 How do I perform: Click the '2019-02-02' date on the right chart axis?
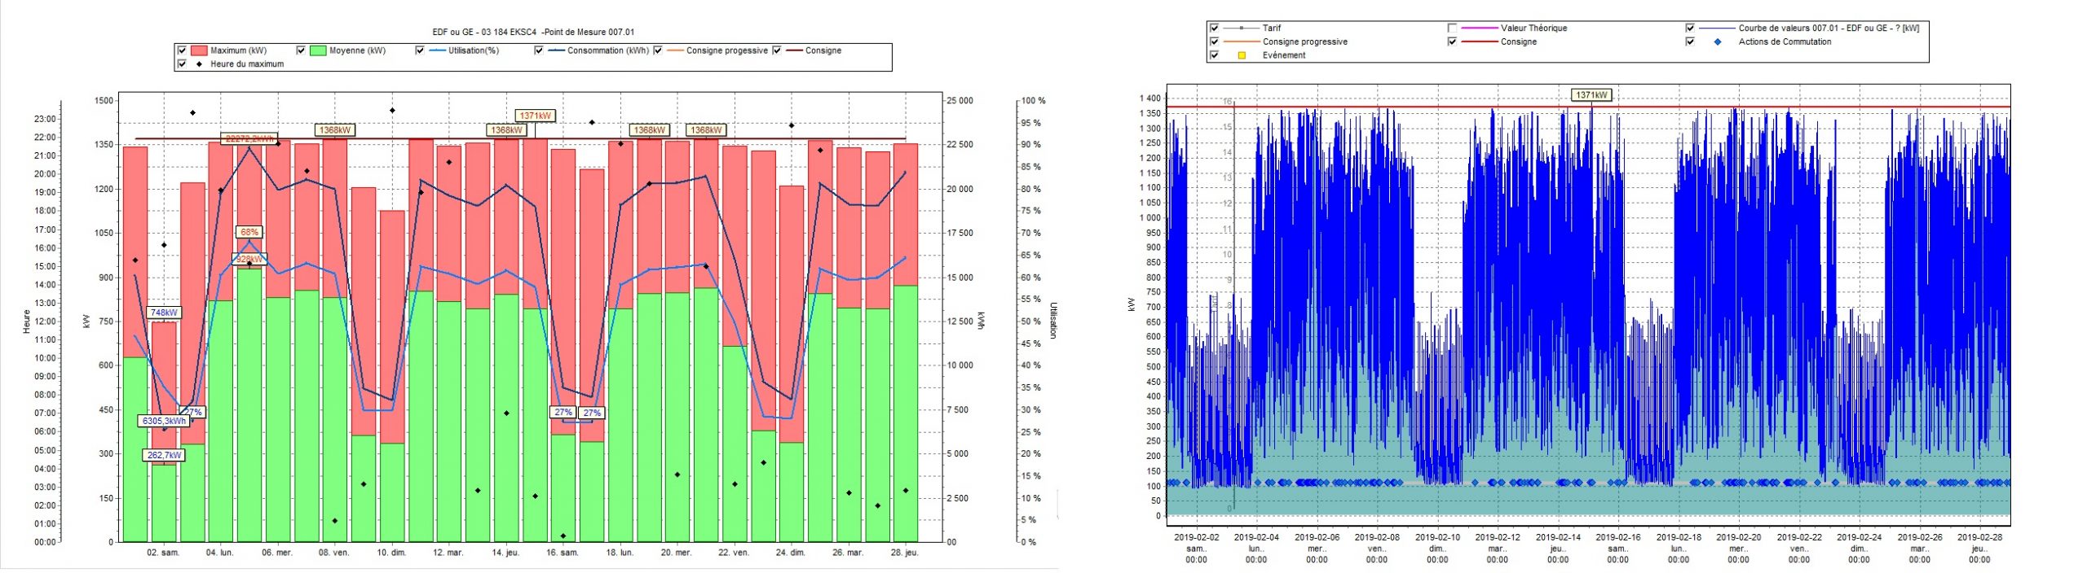(1197, 537)
